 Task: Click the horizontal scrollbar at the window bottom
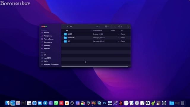[95, 67]
